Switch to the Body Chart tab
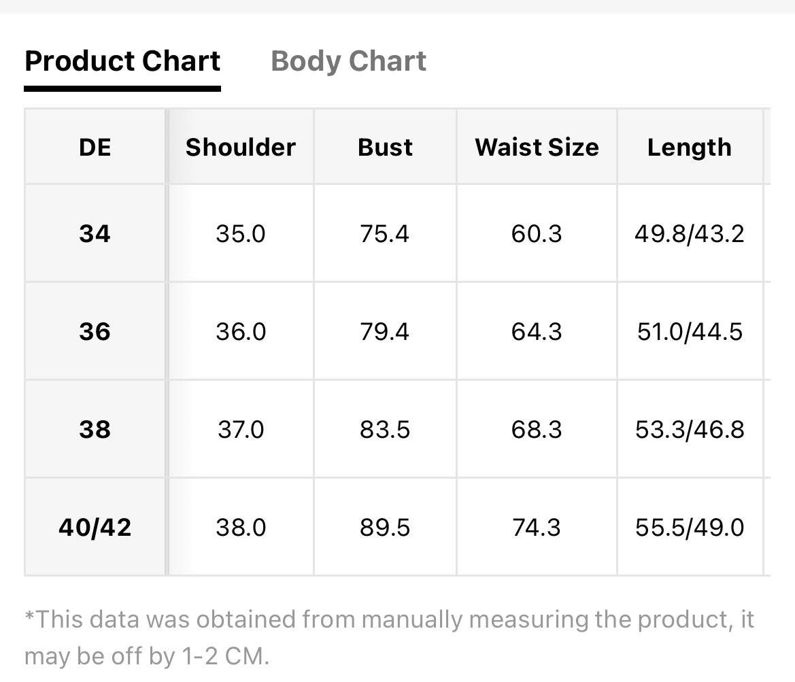The height and width of the screenshot is (682, 795). 348,61
